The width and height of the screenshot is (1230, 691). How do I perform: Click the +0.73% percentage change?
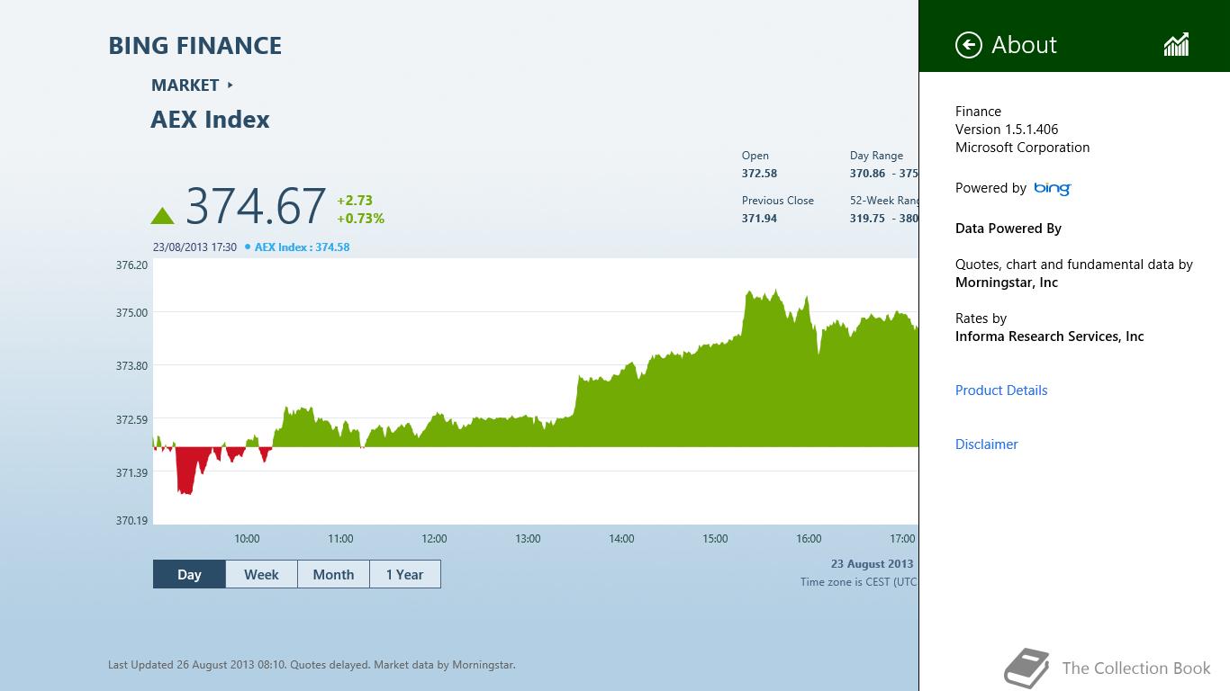coord(360,219)
